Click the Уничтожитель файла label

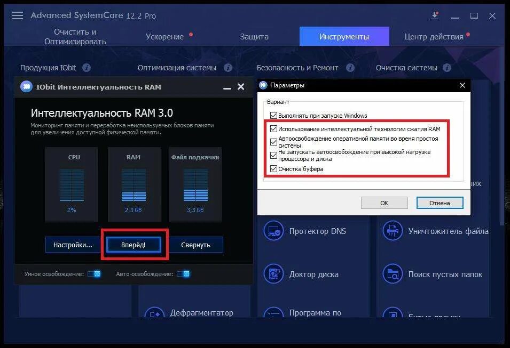449,231
